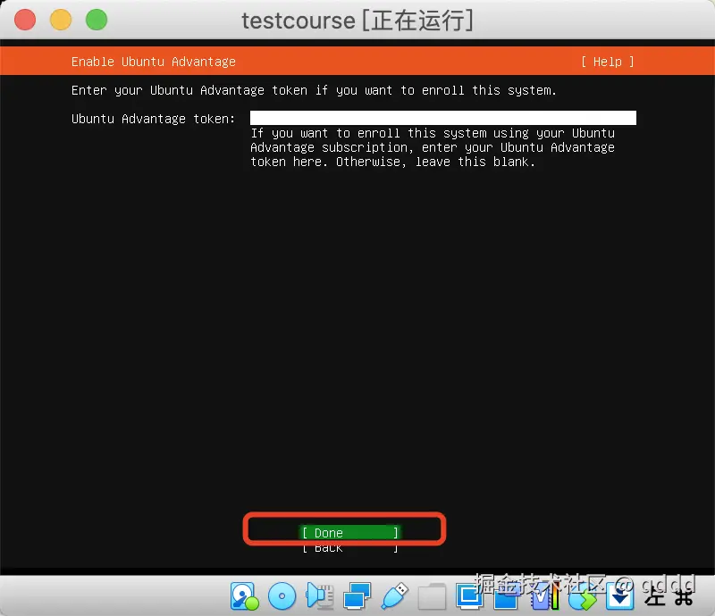Open the network adapters indicator icon

click(357, 596)
